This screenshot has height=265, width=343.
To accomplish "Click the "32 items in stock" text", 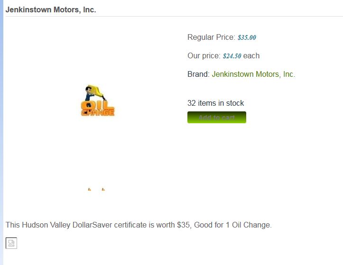I will tap(216, 103).
